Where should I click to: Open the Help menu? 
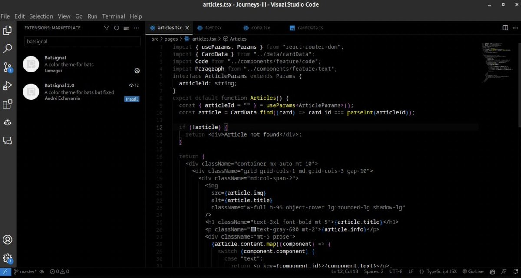tap(136, 16)
